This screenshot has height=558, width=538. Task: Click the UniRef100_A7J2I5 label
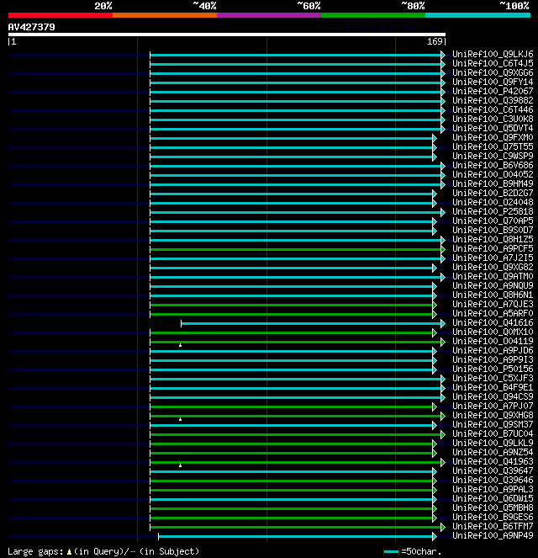click(x=493, y=258)
